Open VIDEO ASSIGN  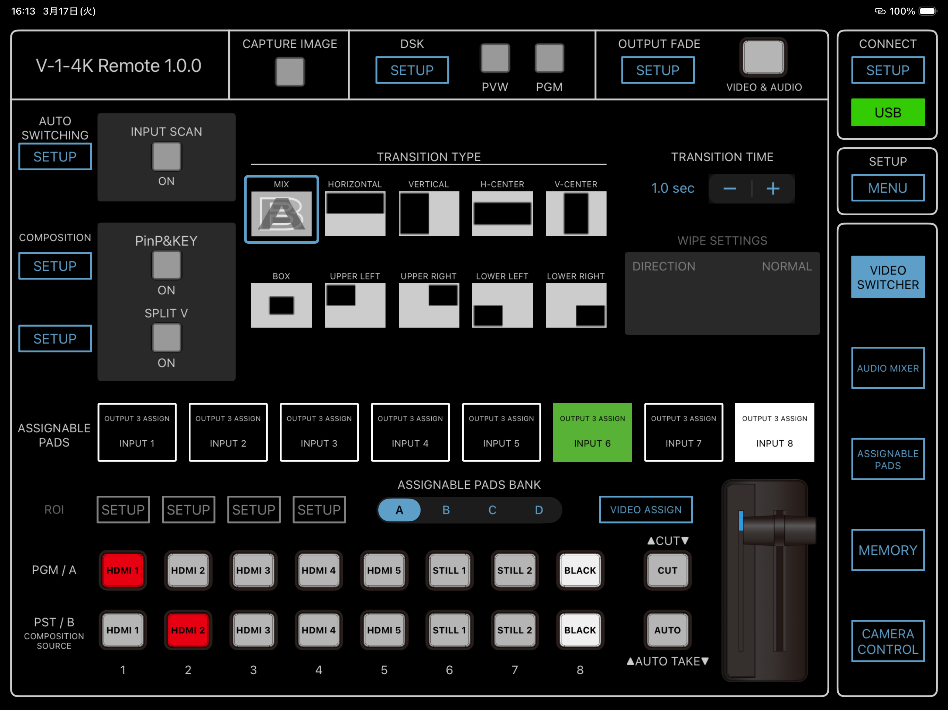(646, 510)
